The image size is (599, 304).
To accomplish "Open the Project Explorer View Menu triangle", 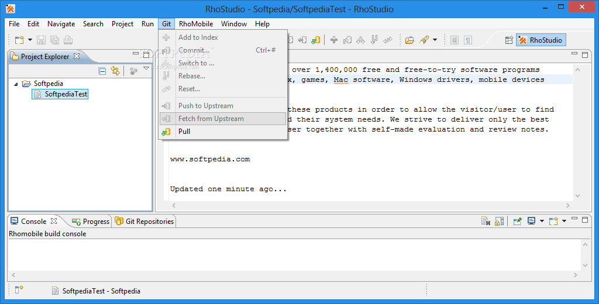I will click(146, 69).
